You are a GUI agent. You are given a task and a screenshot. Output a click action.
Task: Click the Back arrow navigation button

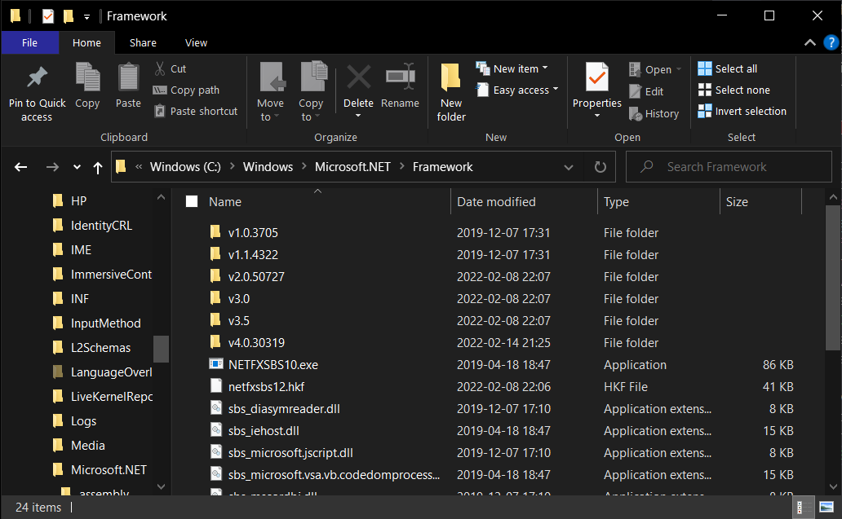click(x=21, y=167)
